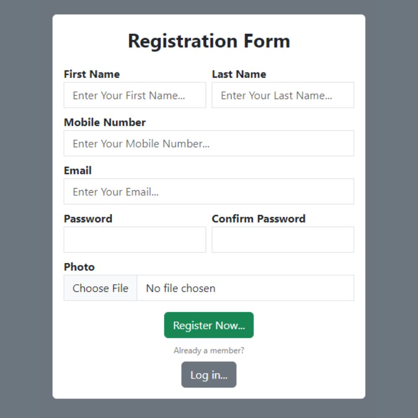This screenshot has width=418, height=418.
Task: Submit form with Register Now button
Action: pos(209,325)
